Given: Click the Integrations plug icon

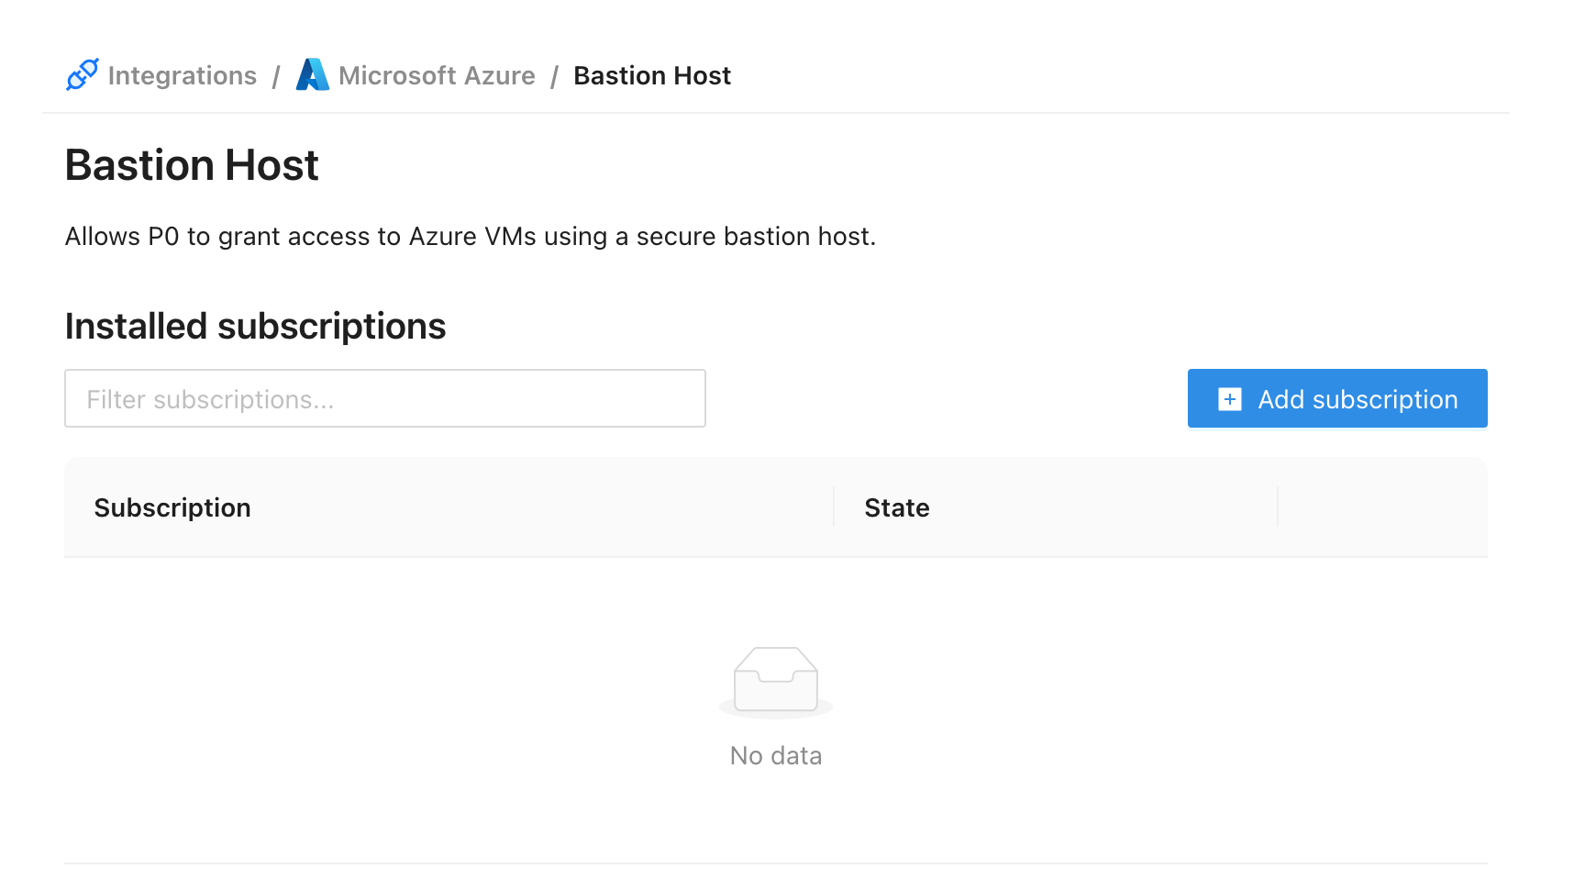Looking at the screenshot, I should (82, 75).
